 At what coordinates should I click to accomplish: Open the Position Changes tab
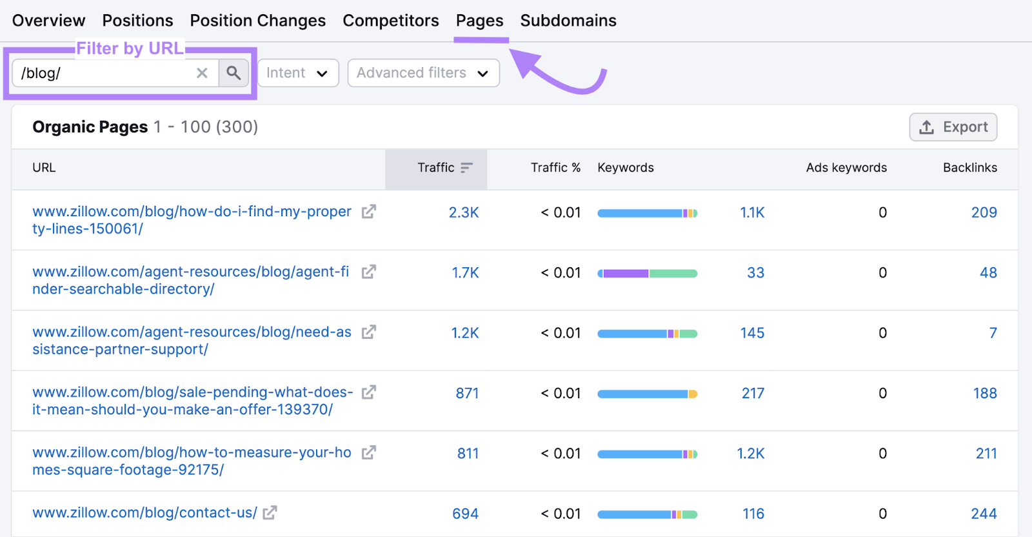pos(257,21)
